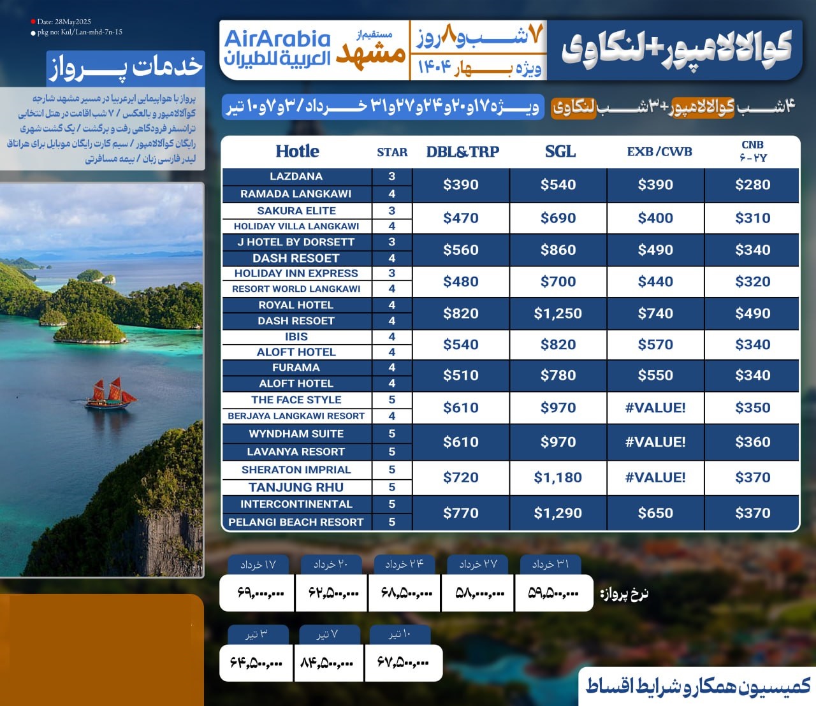Click the 84,500,000 flight price box

pos(328,663)
